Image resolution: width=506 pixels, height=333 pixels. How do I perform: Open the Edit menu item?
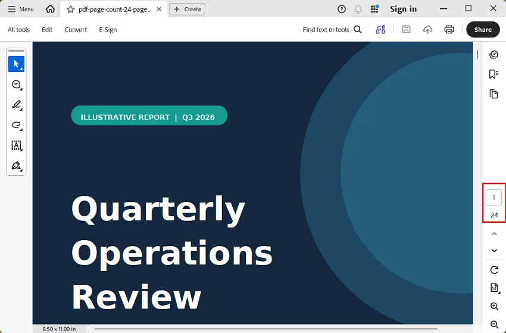click(47, 30)
